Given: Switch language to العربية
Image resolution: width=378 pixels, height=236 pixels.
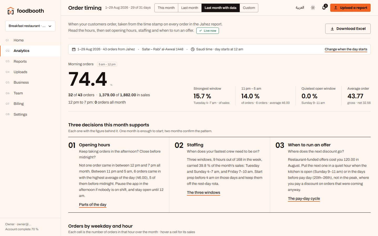Looking at the screenshot, I should [300, 8].
